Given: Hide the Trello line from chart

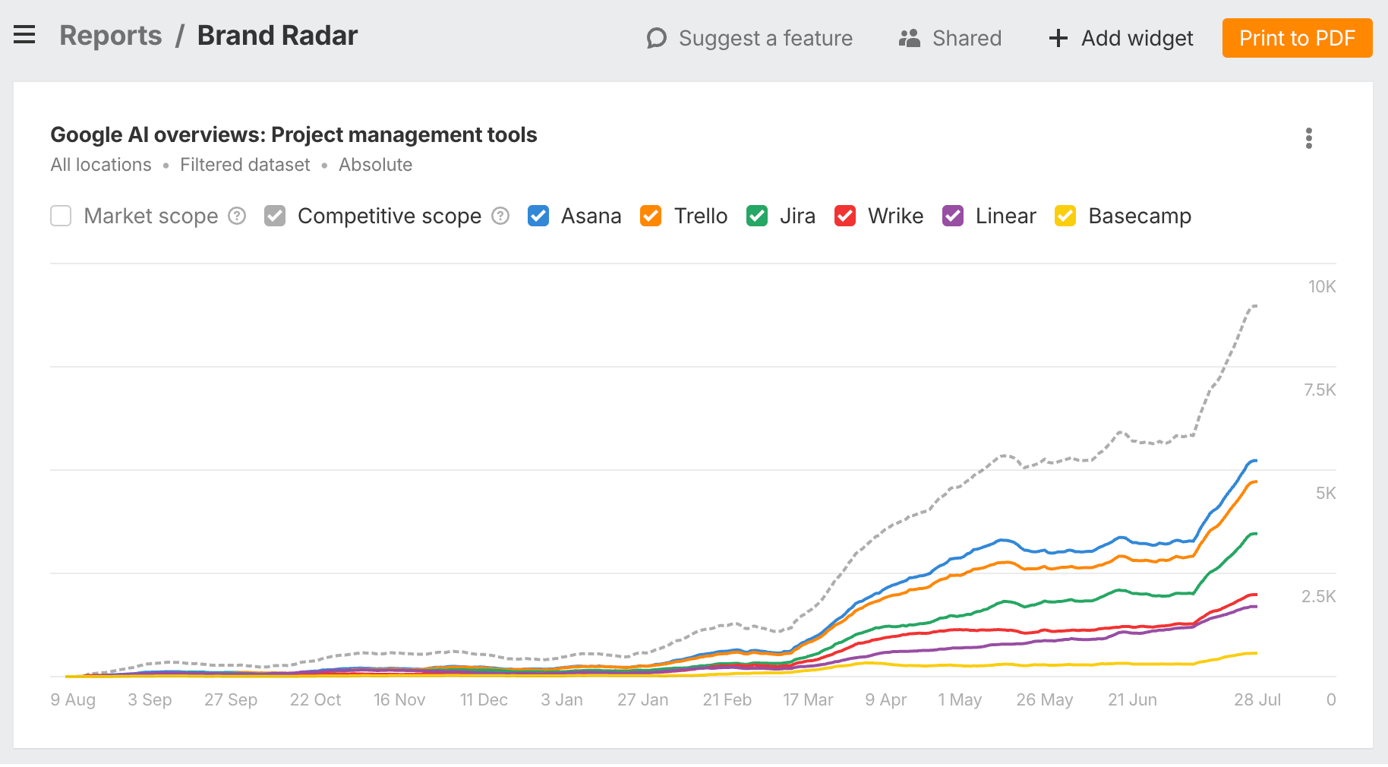Looking at the screenshot, I should tap(651, 216).
